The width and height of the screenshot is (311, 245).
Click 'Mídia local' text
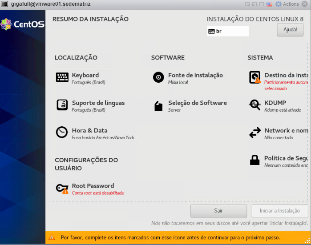[x=178, y=82]
